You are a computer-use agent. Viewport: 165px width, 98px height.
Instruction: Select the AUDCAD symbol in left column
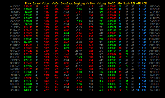pos(15,6)
